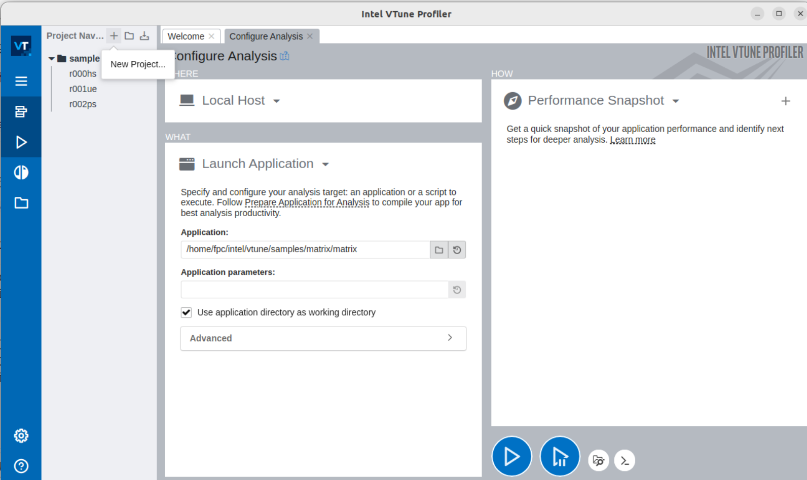Toggle Use application directory as working directory

tap(187, 312)
